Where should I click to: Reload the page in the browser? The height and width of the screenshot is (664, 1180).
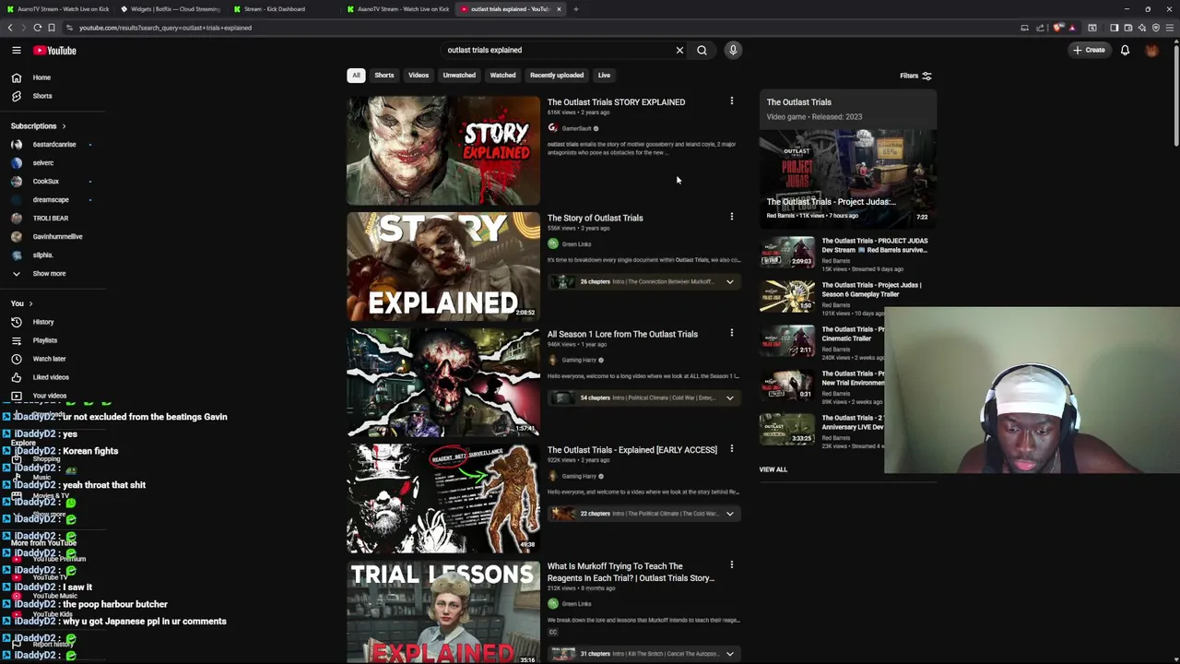click(x=38, y=28)
